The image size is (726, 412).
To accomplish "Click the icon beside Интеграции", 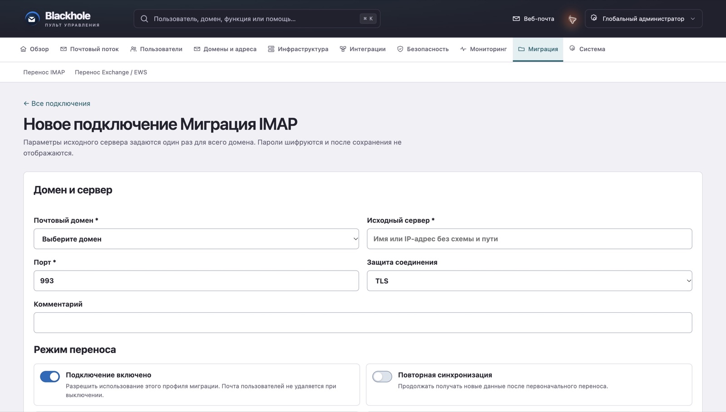I will pos(343,49).
